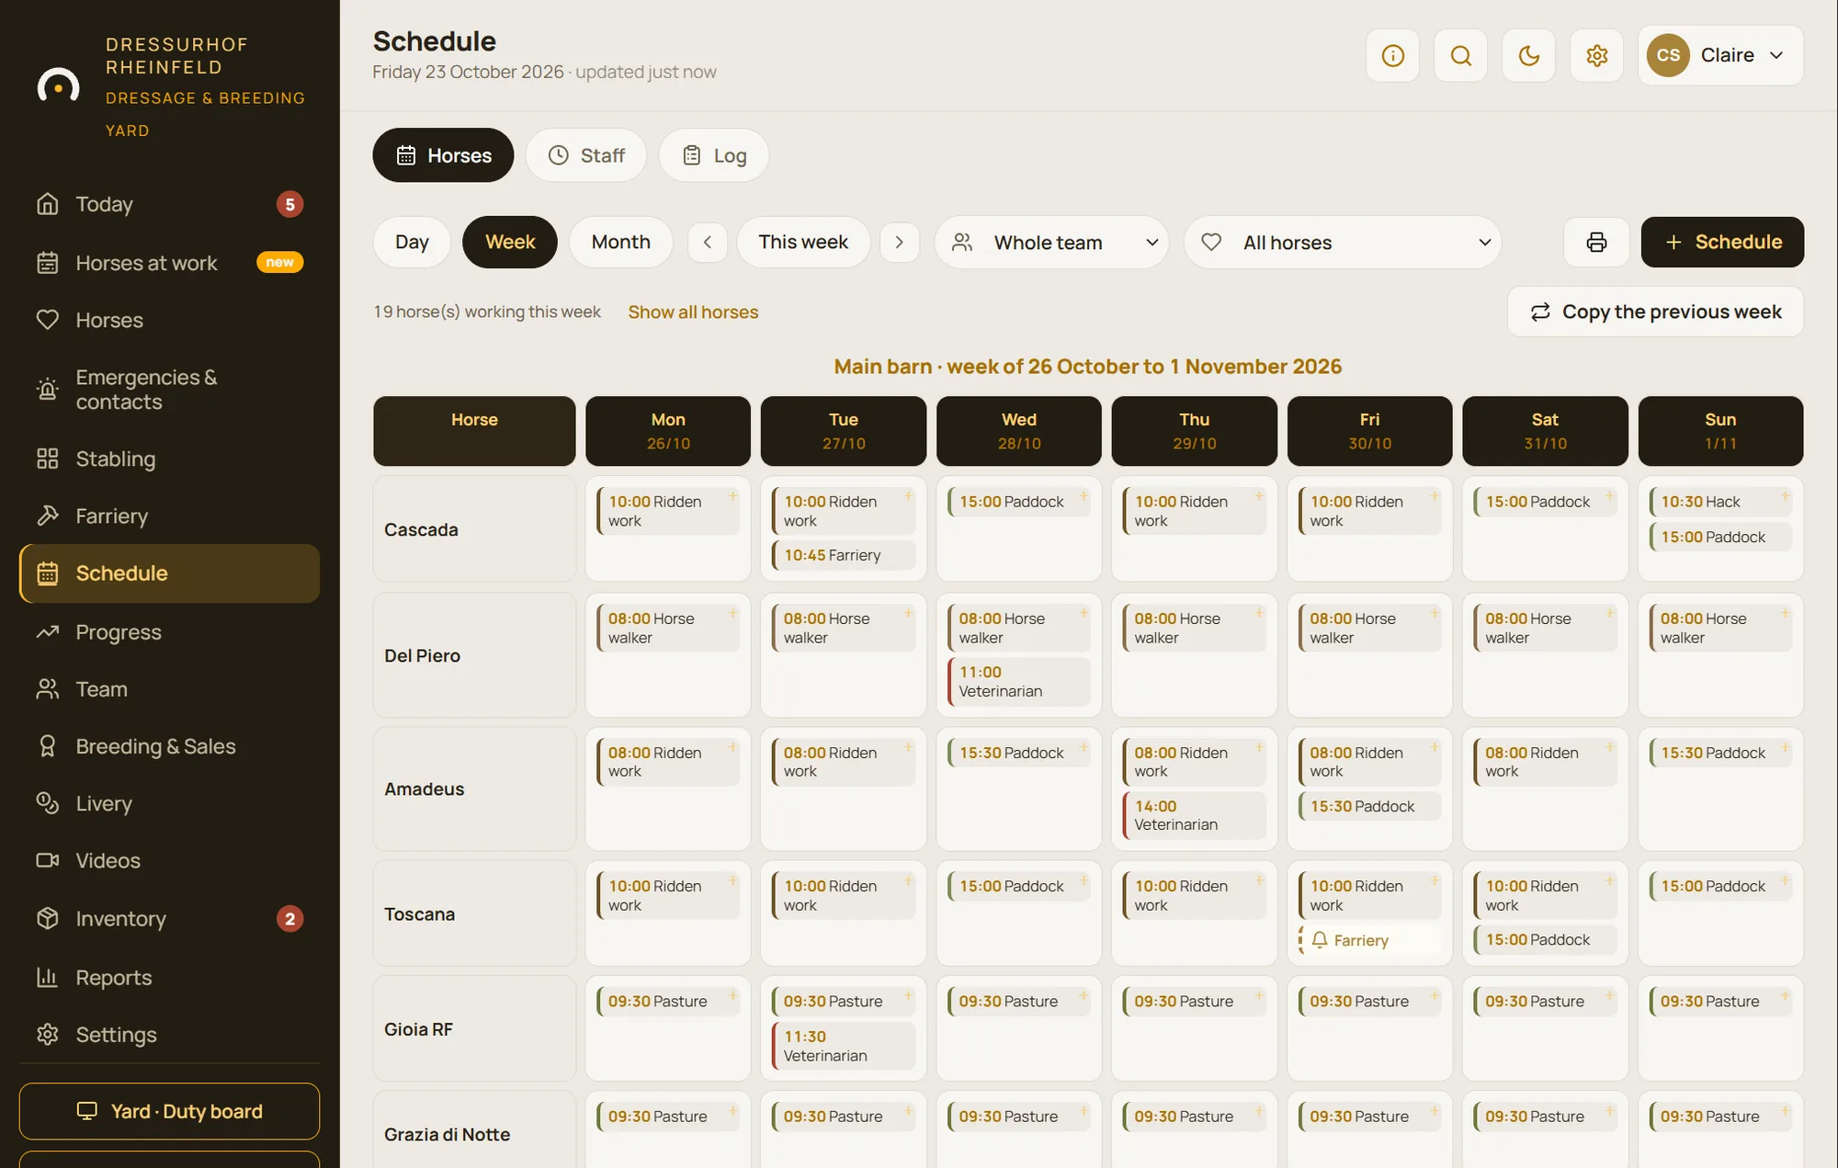This screenshot has height=1168, width=1838.
Task: Open the Claire user menu
Action: pyautogui.click(x=1720, y=55)
